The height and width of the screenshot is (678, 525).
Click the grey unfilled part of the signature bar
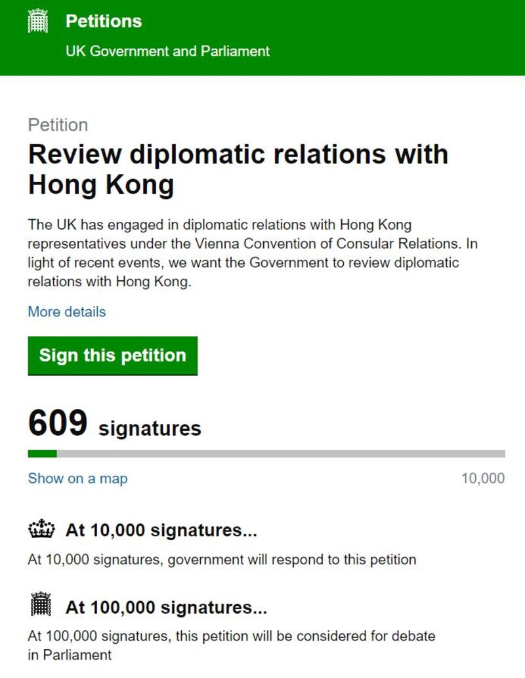(x=281, y=454)
